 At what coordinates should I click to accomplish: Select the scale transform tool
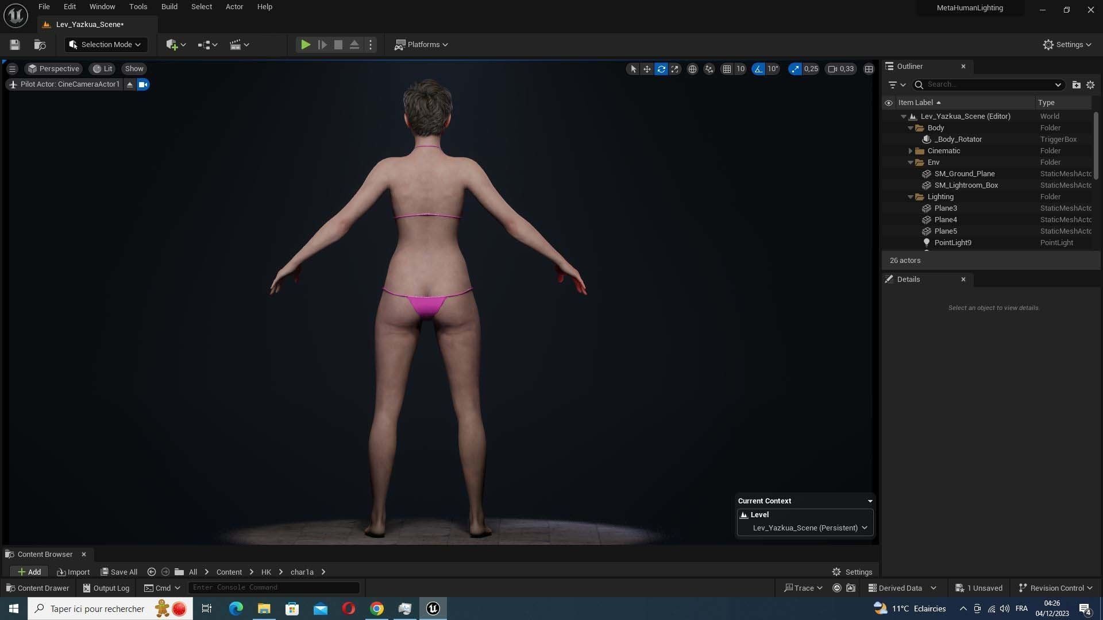pyautogui.click(x=675, y=69)
